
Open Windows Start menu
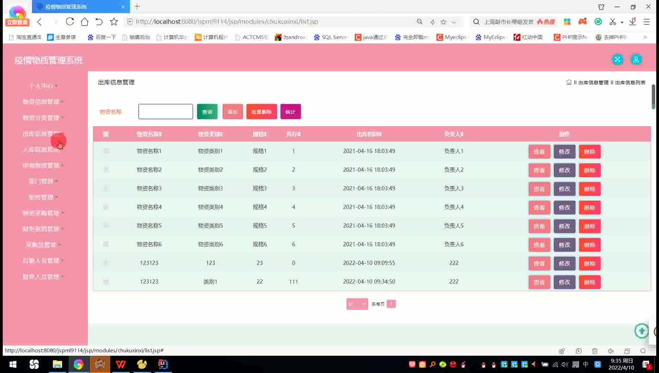pyautogui.click(x=13, y=364)
